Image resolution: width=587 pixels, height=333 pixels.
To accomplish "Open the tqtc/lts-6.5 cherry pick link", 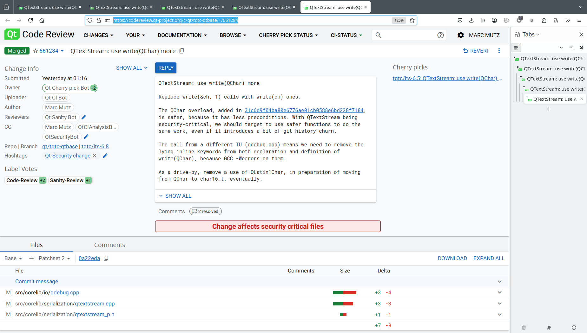I will [447, 78].
